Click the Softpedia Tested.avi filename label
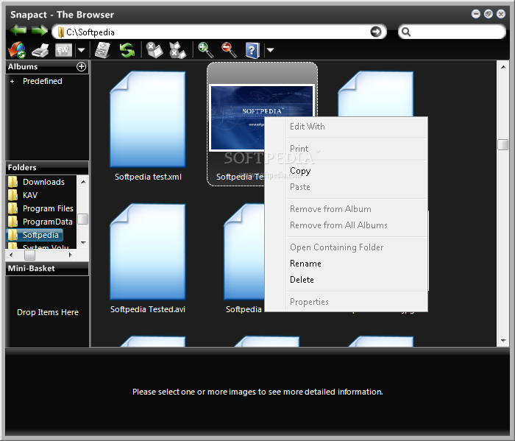 pos(148,309)
